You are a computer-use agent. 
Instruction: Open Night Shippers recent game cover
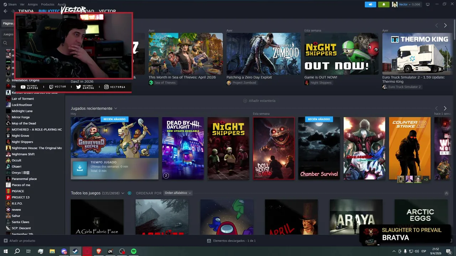pos(228,148)
